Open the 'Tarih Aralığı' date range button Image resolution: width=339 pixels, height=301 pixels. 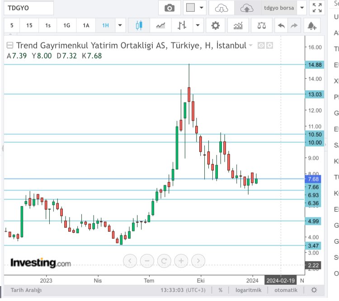[x=26, y=290]
